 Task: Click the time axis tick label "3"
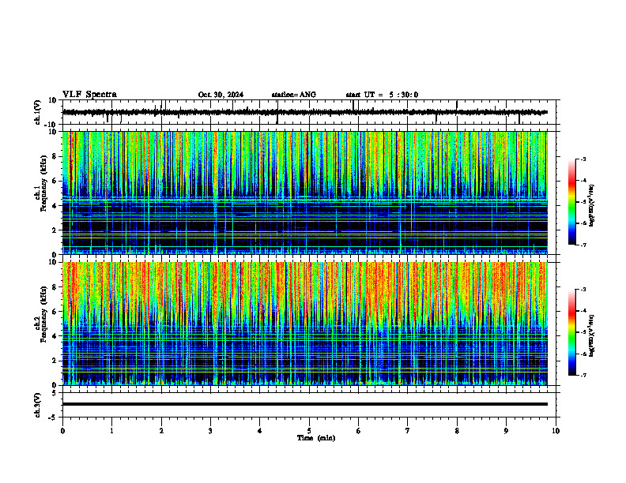click(x=210, y=431)
